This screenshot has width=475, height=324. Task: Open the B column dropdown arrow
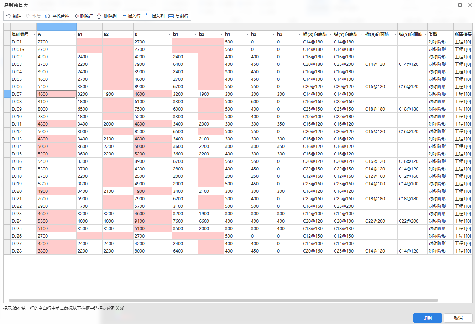click(169, 34)
